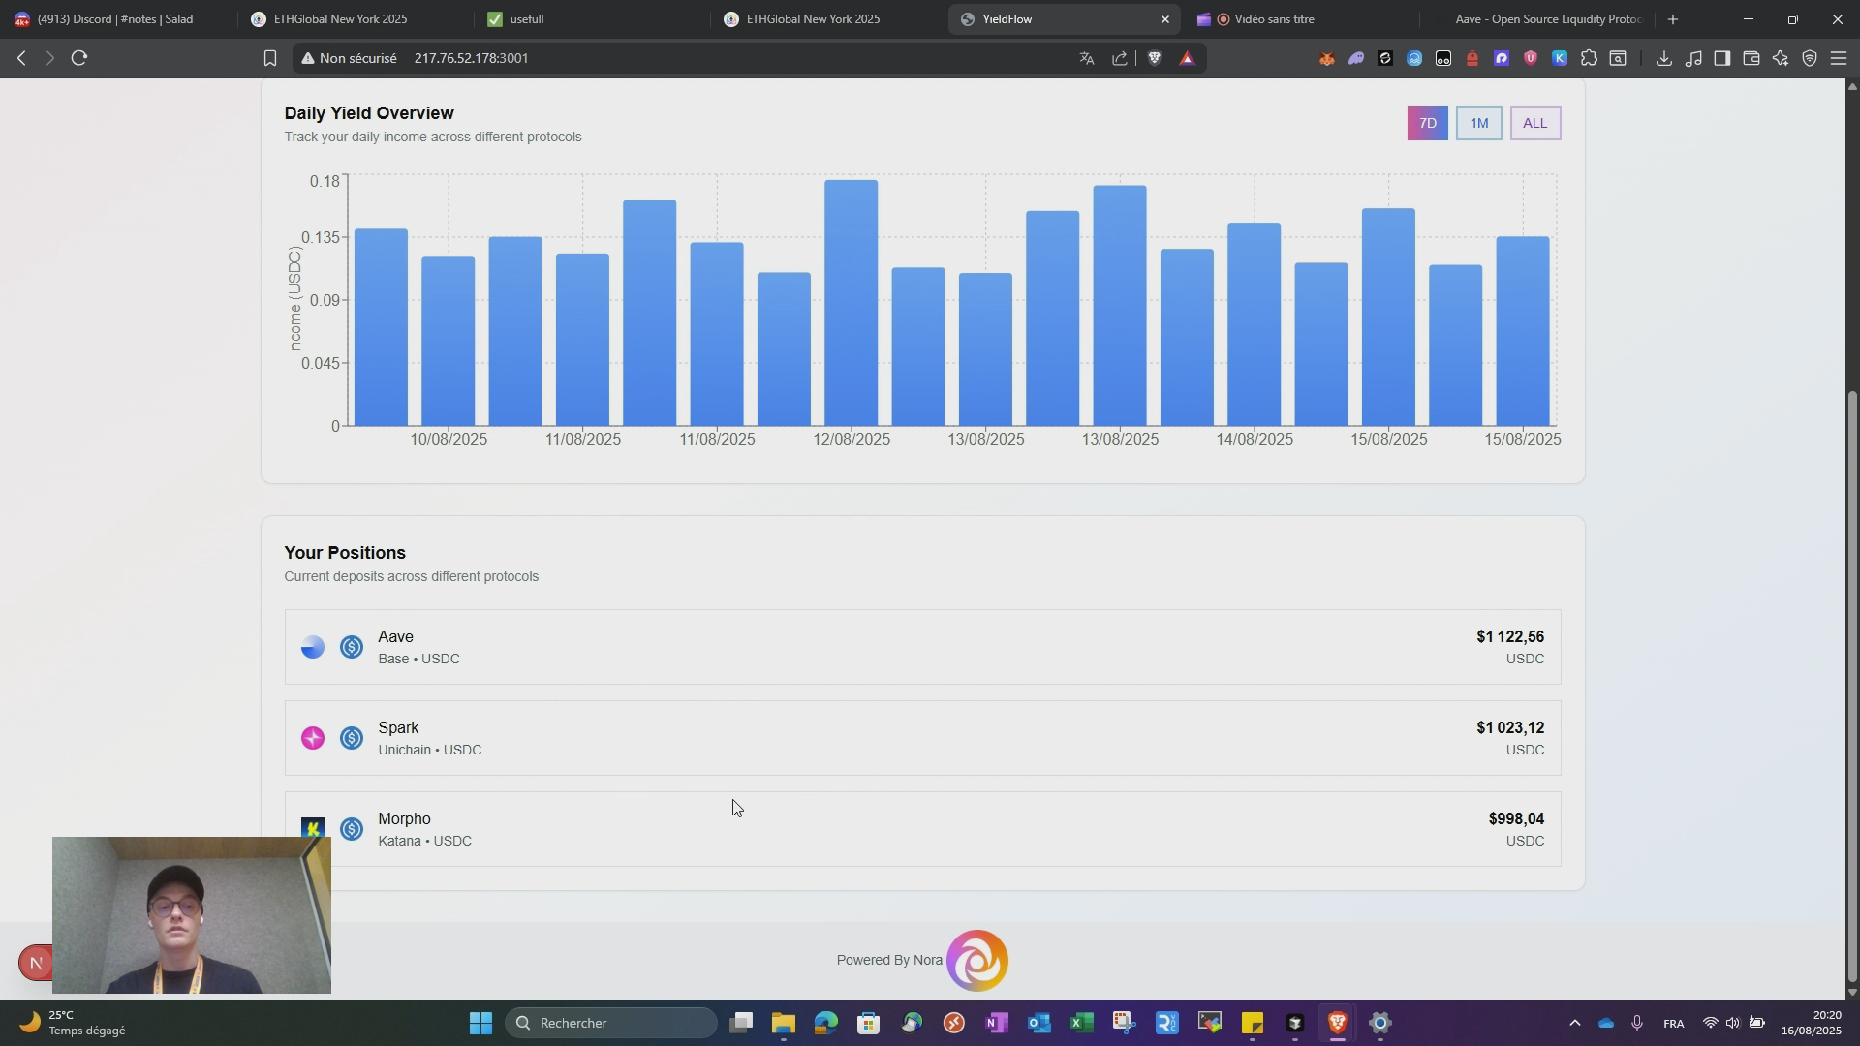Switch to Aave Open Source Liquidity tab

click(x=1547, y=19)
